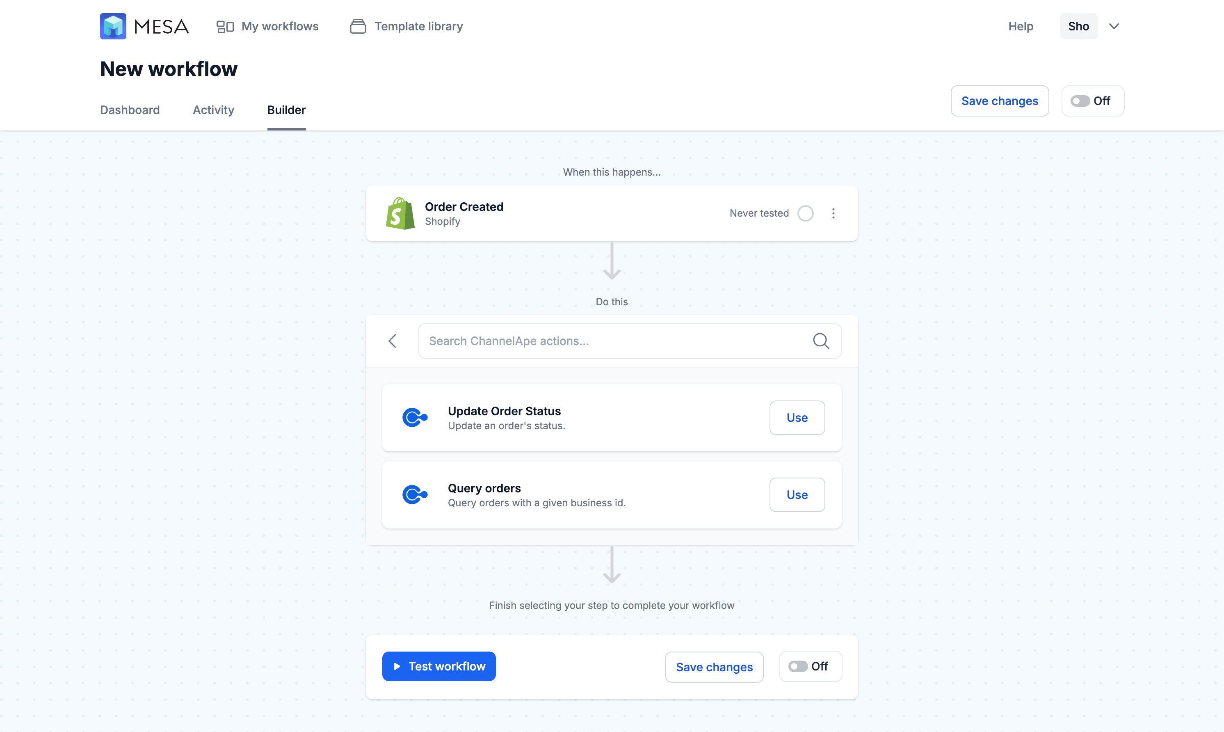Select the Builder tab
The width and height of the screenshot is (1224, 732).
pos(286,110)
